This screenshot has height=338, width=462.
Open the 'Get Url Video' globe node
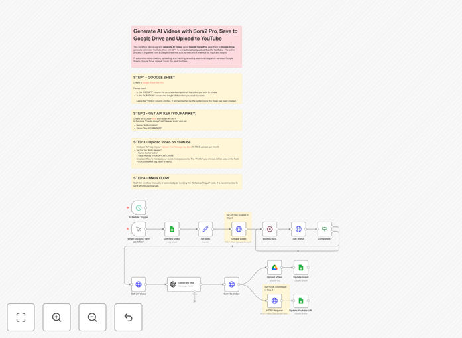click(139, 284)
